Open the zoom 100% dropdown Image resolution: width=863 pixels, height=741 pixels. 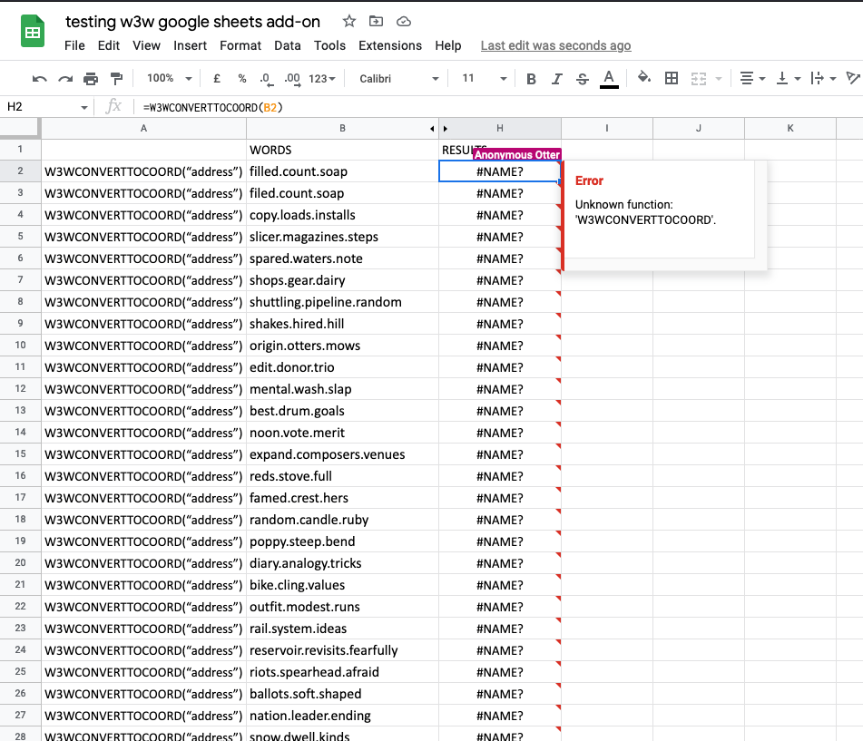point(170,79)
